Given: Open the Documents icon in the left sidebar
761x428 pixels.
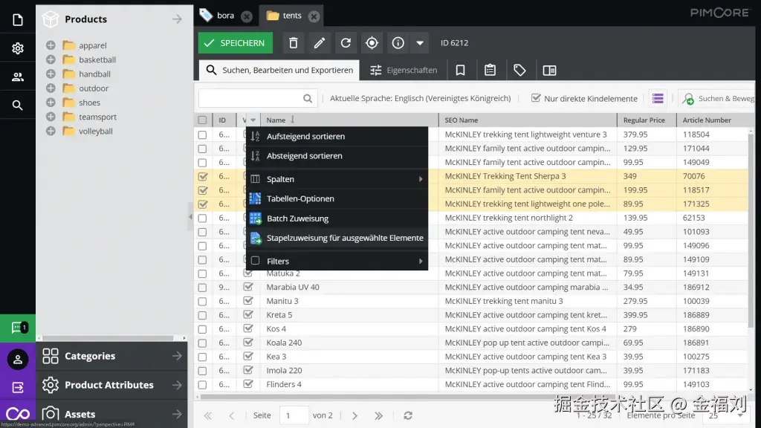Looking at the screenshot, I should click(x=18, y=20).
